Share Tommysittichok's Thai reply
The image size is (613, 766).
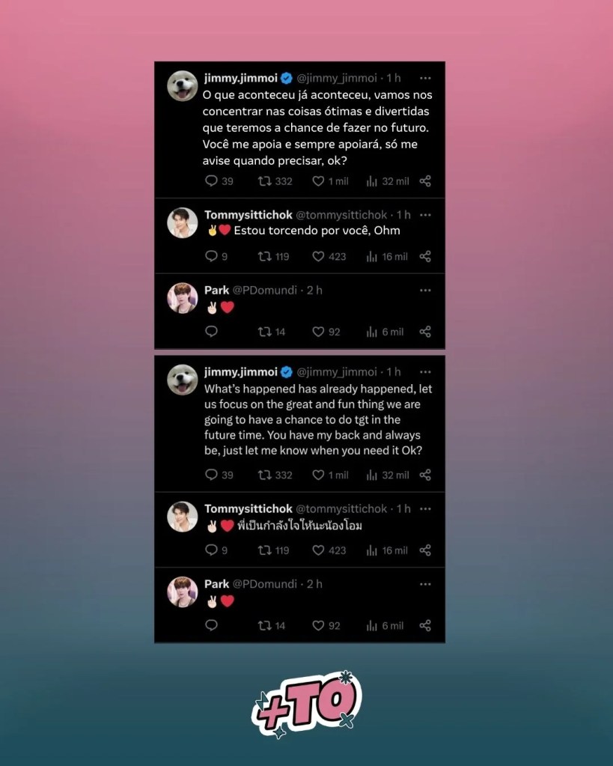(x=425, y=550)
